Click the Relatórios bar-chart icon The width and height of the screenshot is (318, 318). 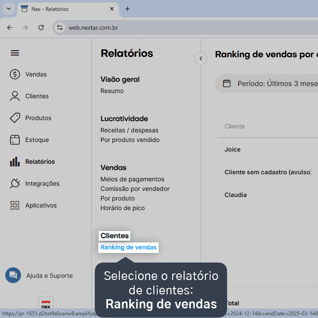[x=15, y=162]
